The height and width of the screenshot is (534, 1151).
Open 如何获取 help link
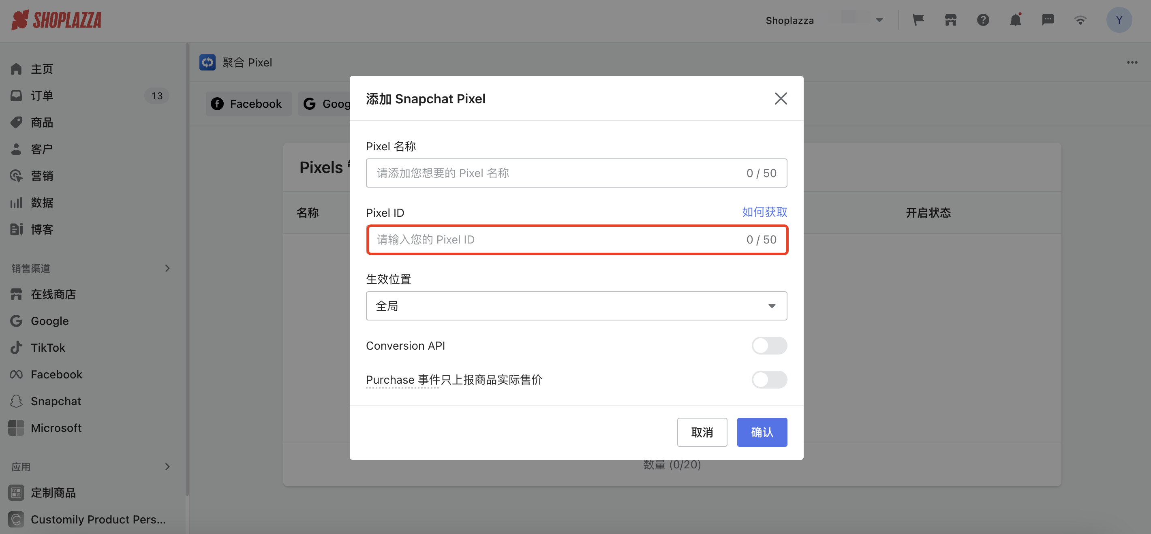point(764,212)
